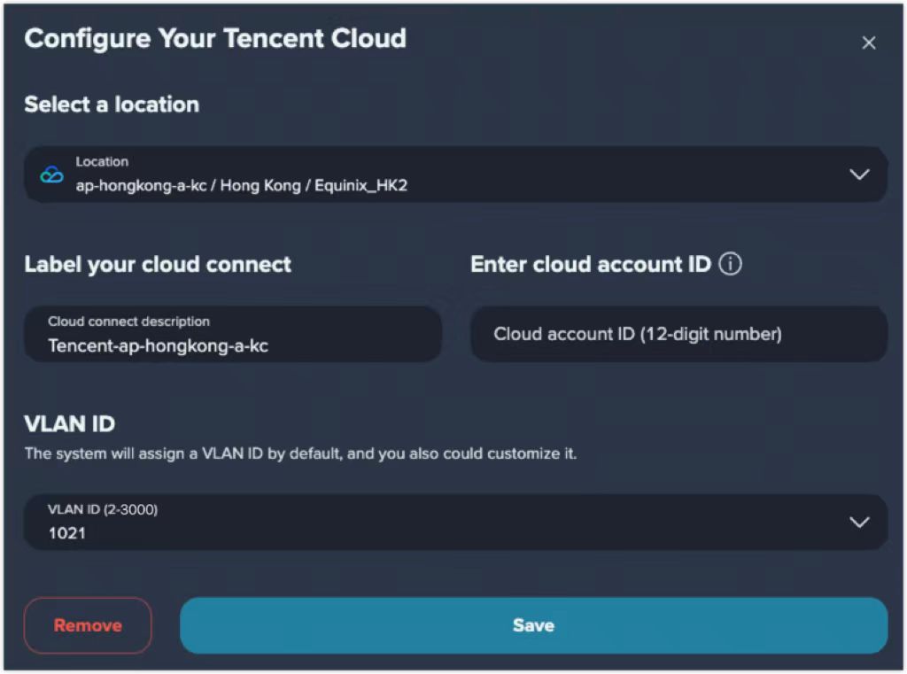Open the info tooltip for cloud account ID
Image resolution: width=907 pixels, height=674 pixels.
pos(730,264)
